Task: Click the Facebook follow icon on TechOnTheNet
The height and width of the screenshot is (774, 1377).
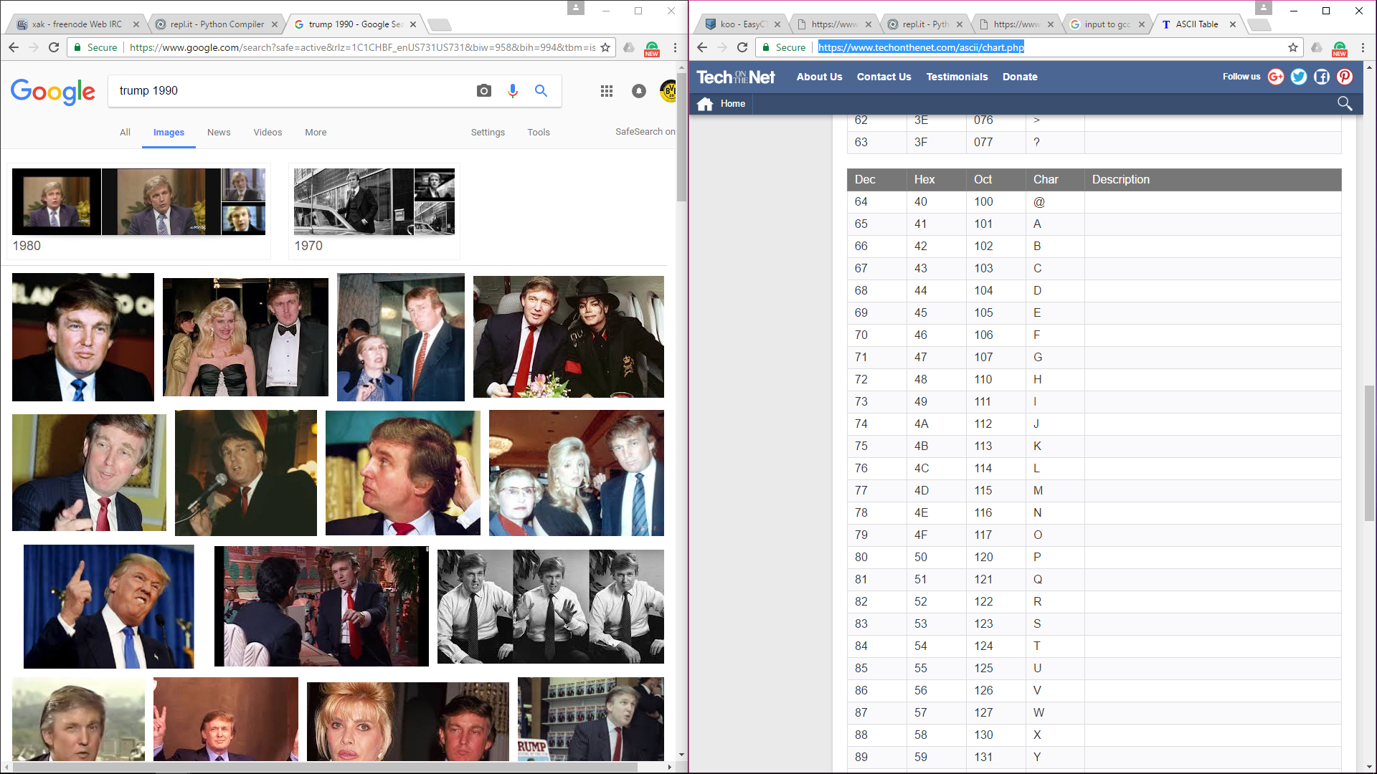Action: tap(1322, 77)
